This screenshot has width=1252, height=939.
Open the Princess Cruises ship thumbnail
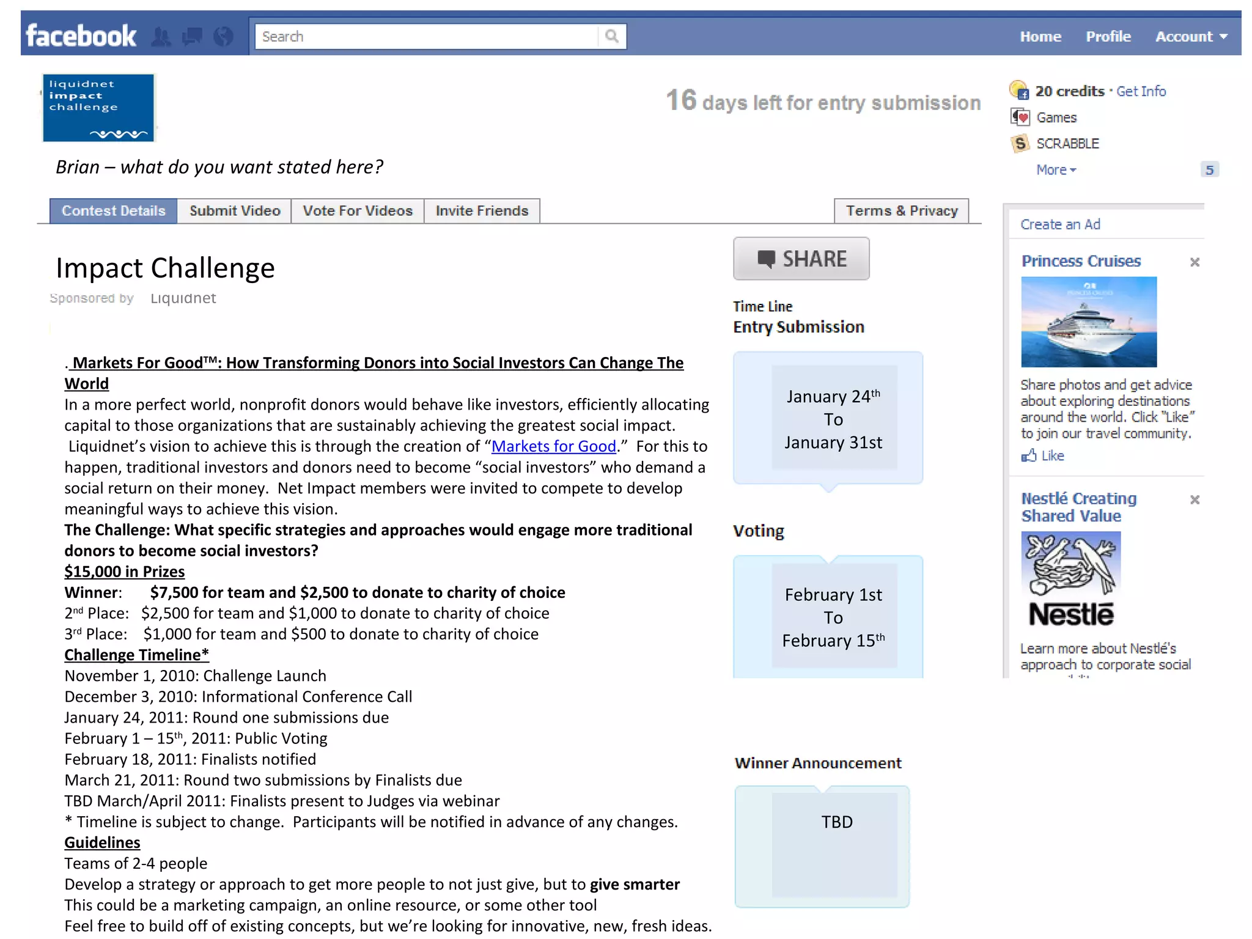pos(1088,322)
